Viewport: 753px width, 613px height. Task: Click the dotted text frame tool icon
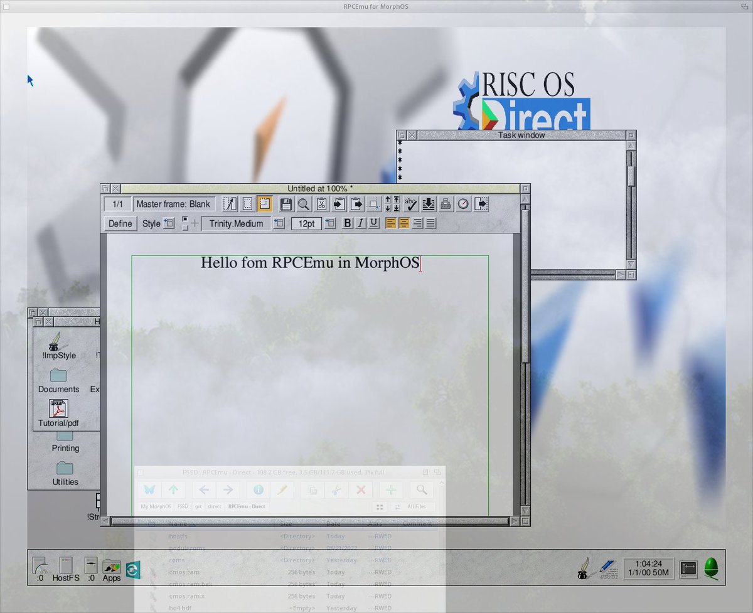pyautogui.click(x=248, y=204)
